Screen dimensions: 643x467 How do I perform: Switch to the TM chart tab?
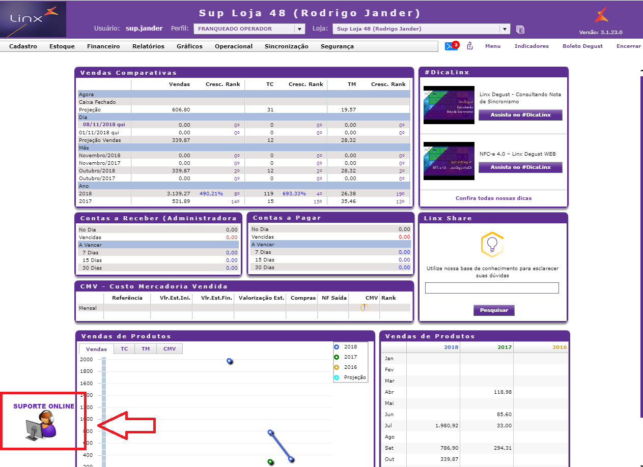pos(146,348)
